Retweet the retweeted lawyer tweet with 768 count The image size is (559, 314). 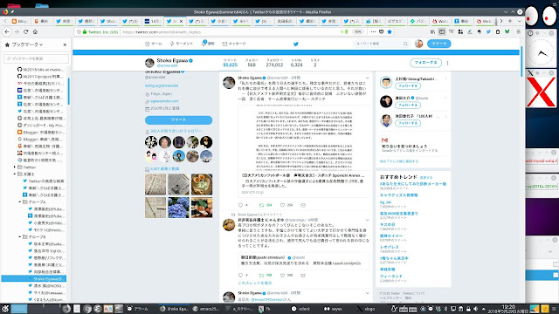pos(261,276)
